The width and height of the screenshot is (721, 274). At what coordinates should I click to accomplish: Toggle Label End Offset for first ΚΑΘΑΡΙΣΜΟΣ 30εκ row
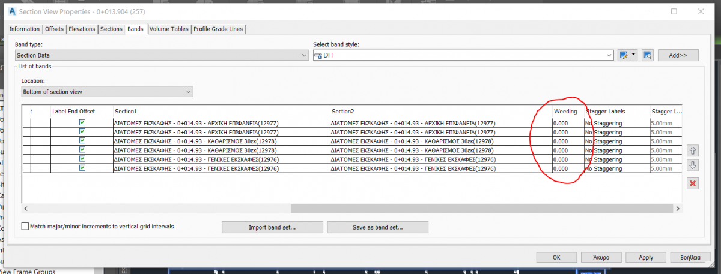tap(82, 141)
